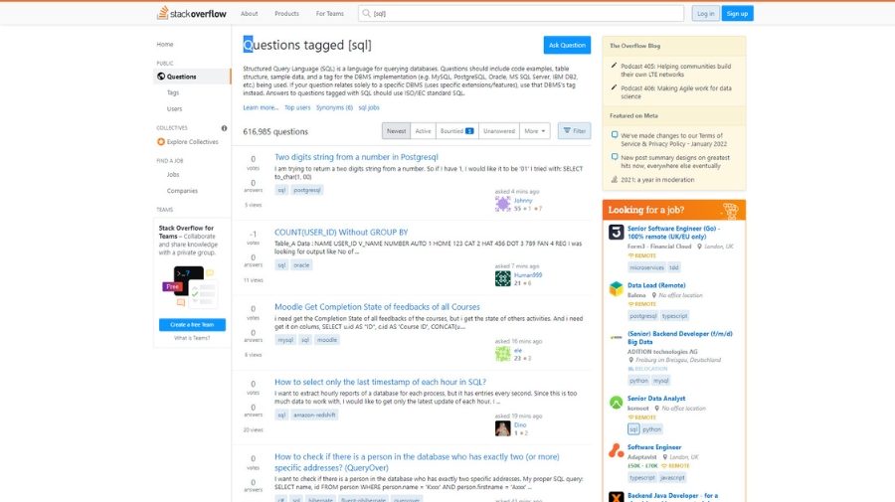The height and width of the screenshot is (502, 895).
Task: Click the funnel icon in Filter button
Action: [567, 130]
